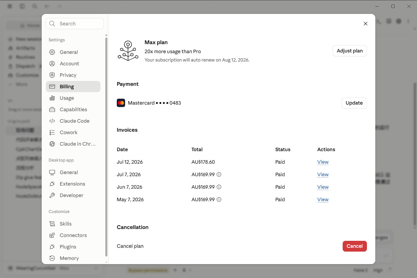Click the red Cancel plan button

(354, 246)
